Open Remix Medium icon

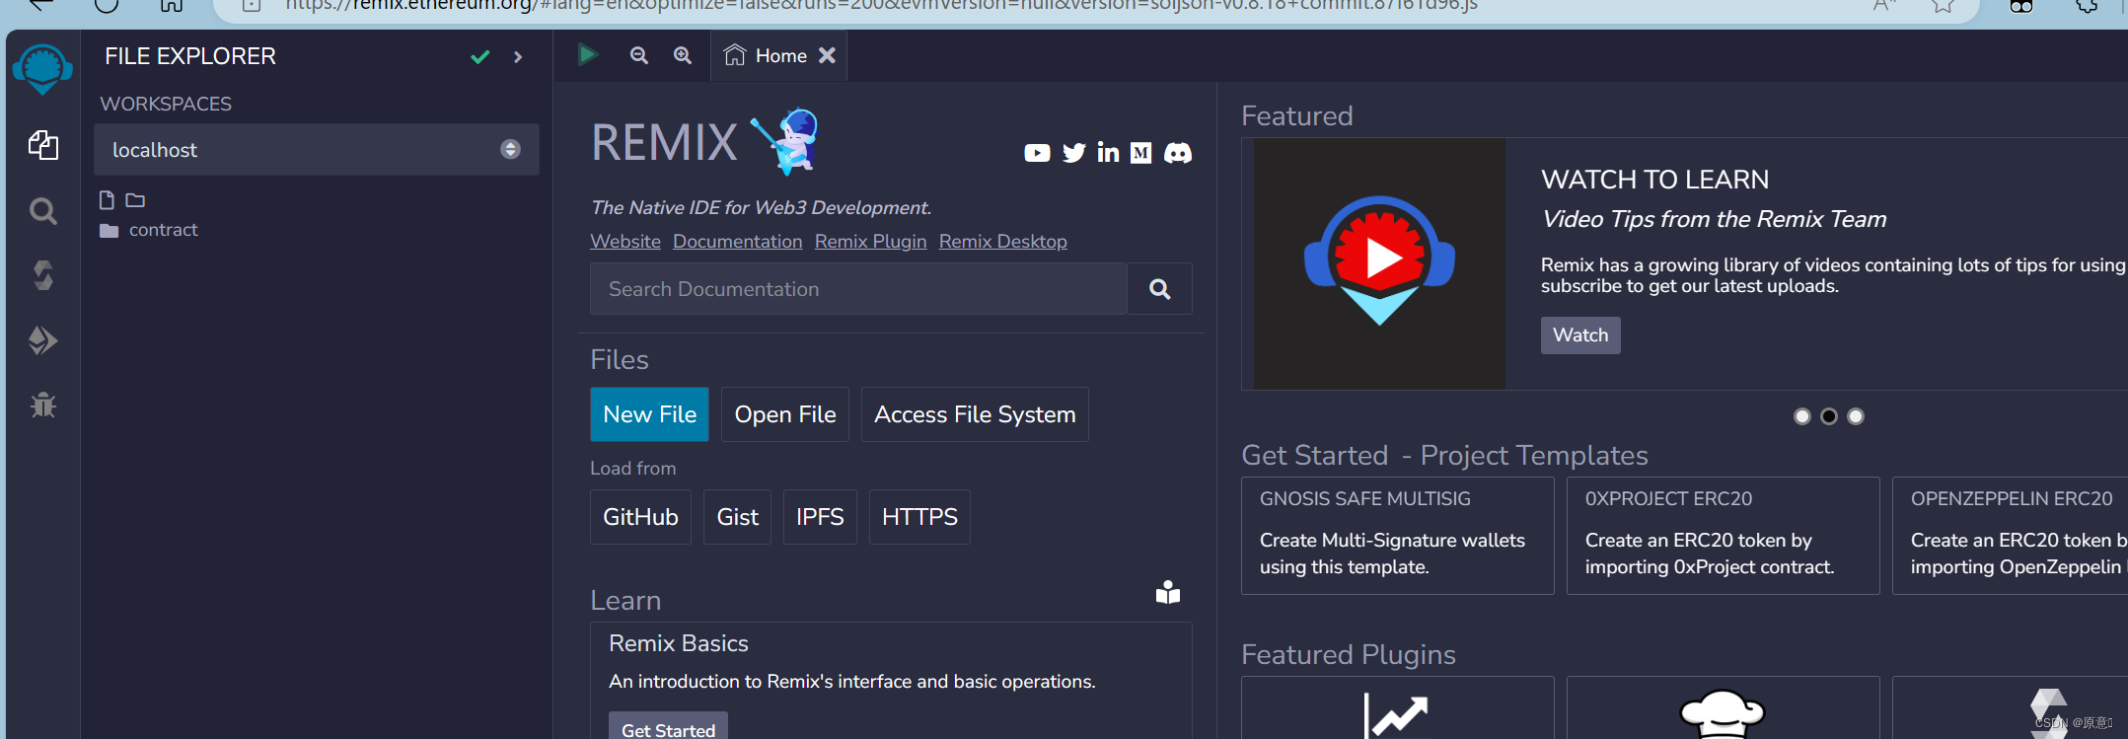(x=1141, y=153)
